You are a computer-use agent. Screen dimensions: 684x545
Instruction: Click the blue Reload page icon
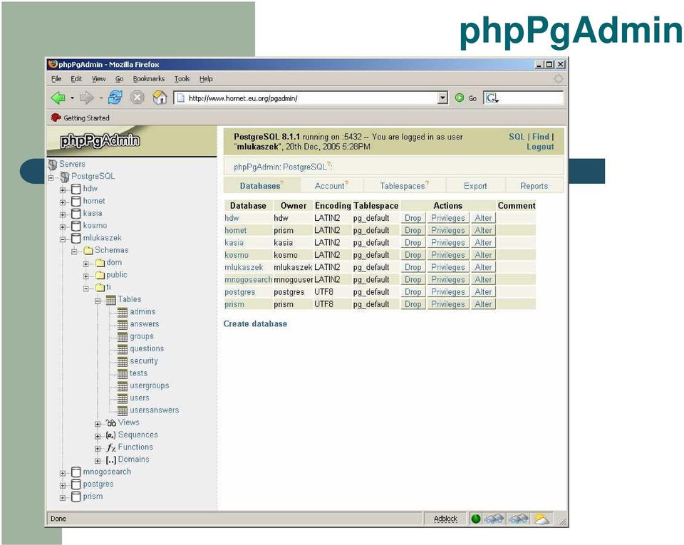(x=115, y=97)
